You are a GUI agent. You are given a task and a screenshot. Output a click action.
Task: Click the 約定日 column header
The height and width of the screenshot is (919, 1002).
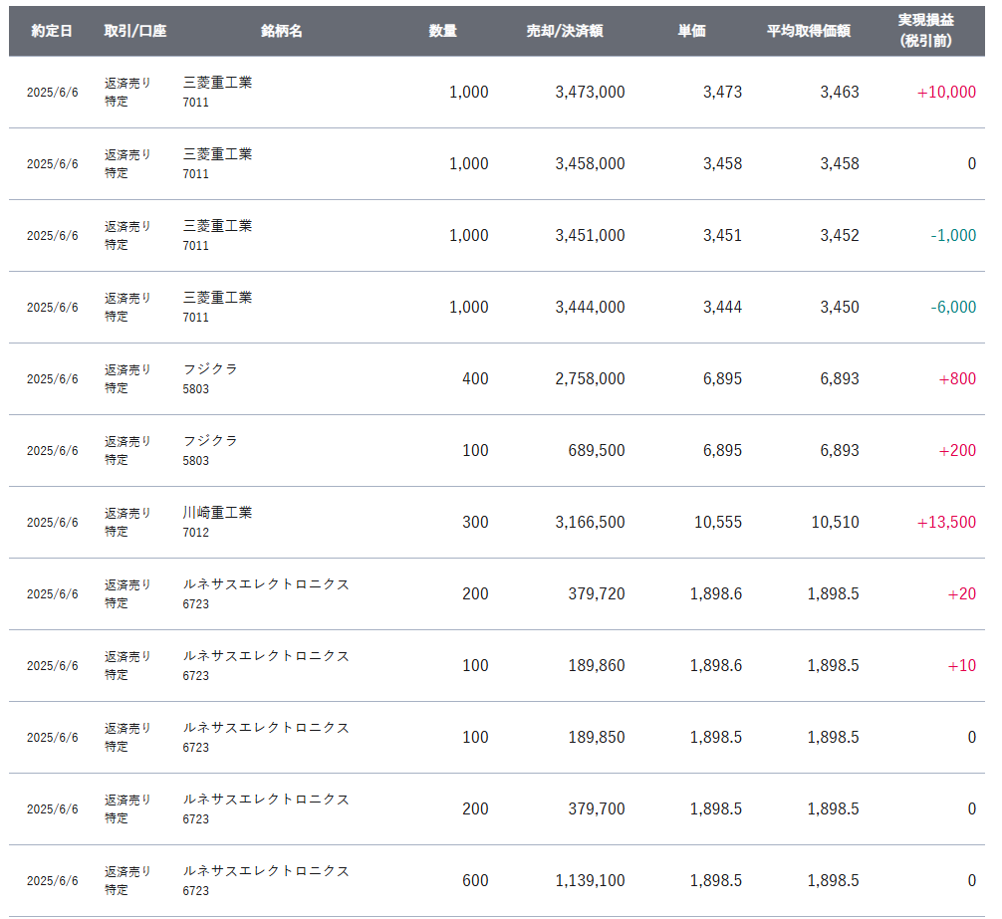[52, 31]
